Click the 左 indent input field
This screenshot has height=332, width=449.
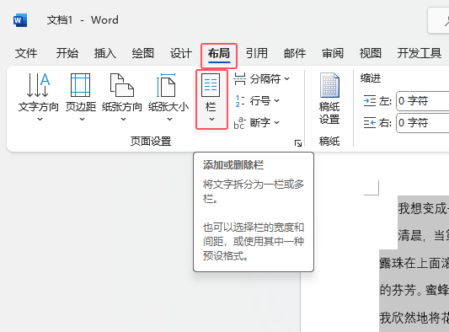[x=423, y=101]
